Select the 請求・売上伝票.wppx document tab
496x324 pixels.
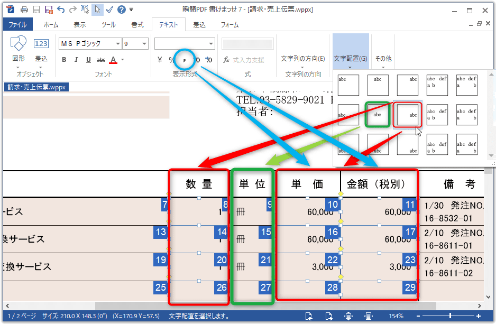click(x=37, y=87)
